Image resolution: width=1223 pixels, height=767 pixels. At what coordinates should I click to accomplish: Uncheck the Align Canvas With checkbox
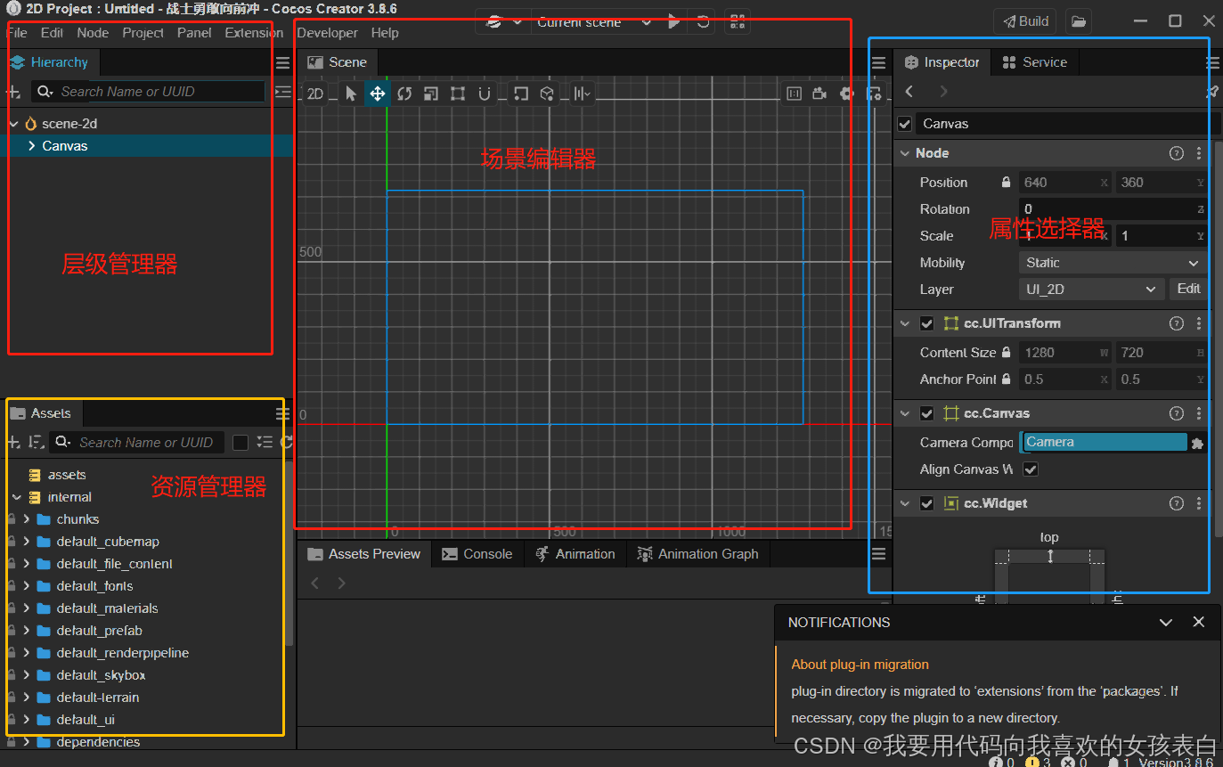click(1031, 469)
